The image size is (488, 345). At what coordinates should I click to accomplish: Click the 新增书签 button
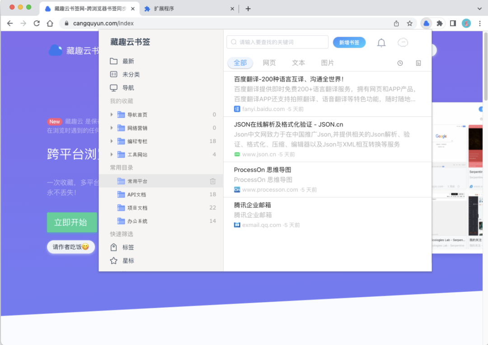pyautogui.click(x=349, y=42)
